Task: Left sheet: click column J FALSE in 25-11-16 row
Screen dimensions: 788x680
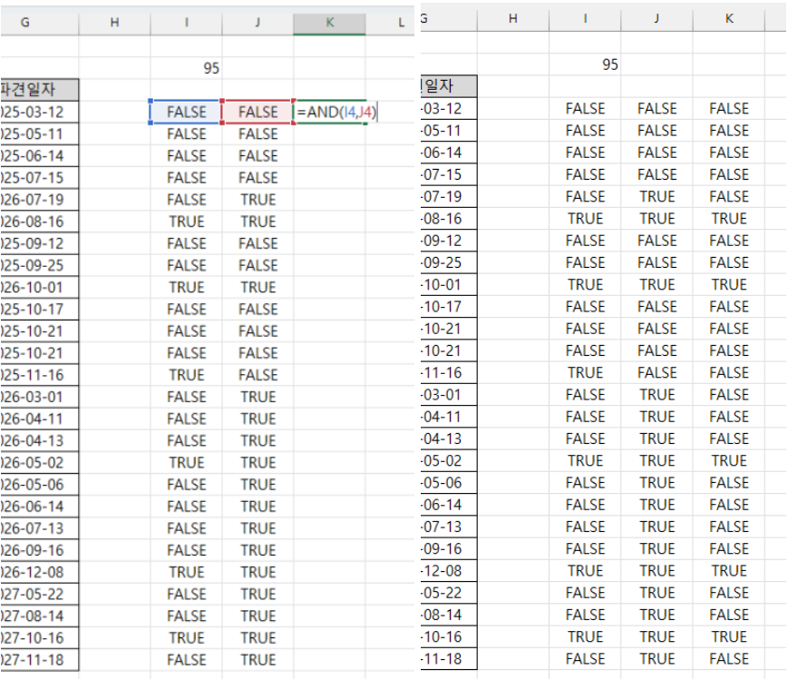Action: 258,375
